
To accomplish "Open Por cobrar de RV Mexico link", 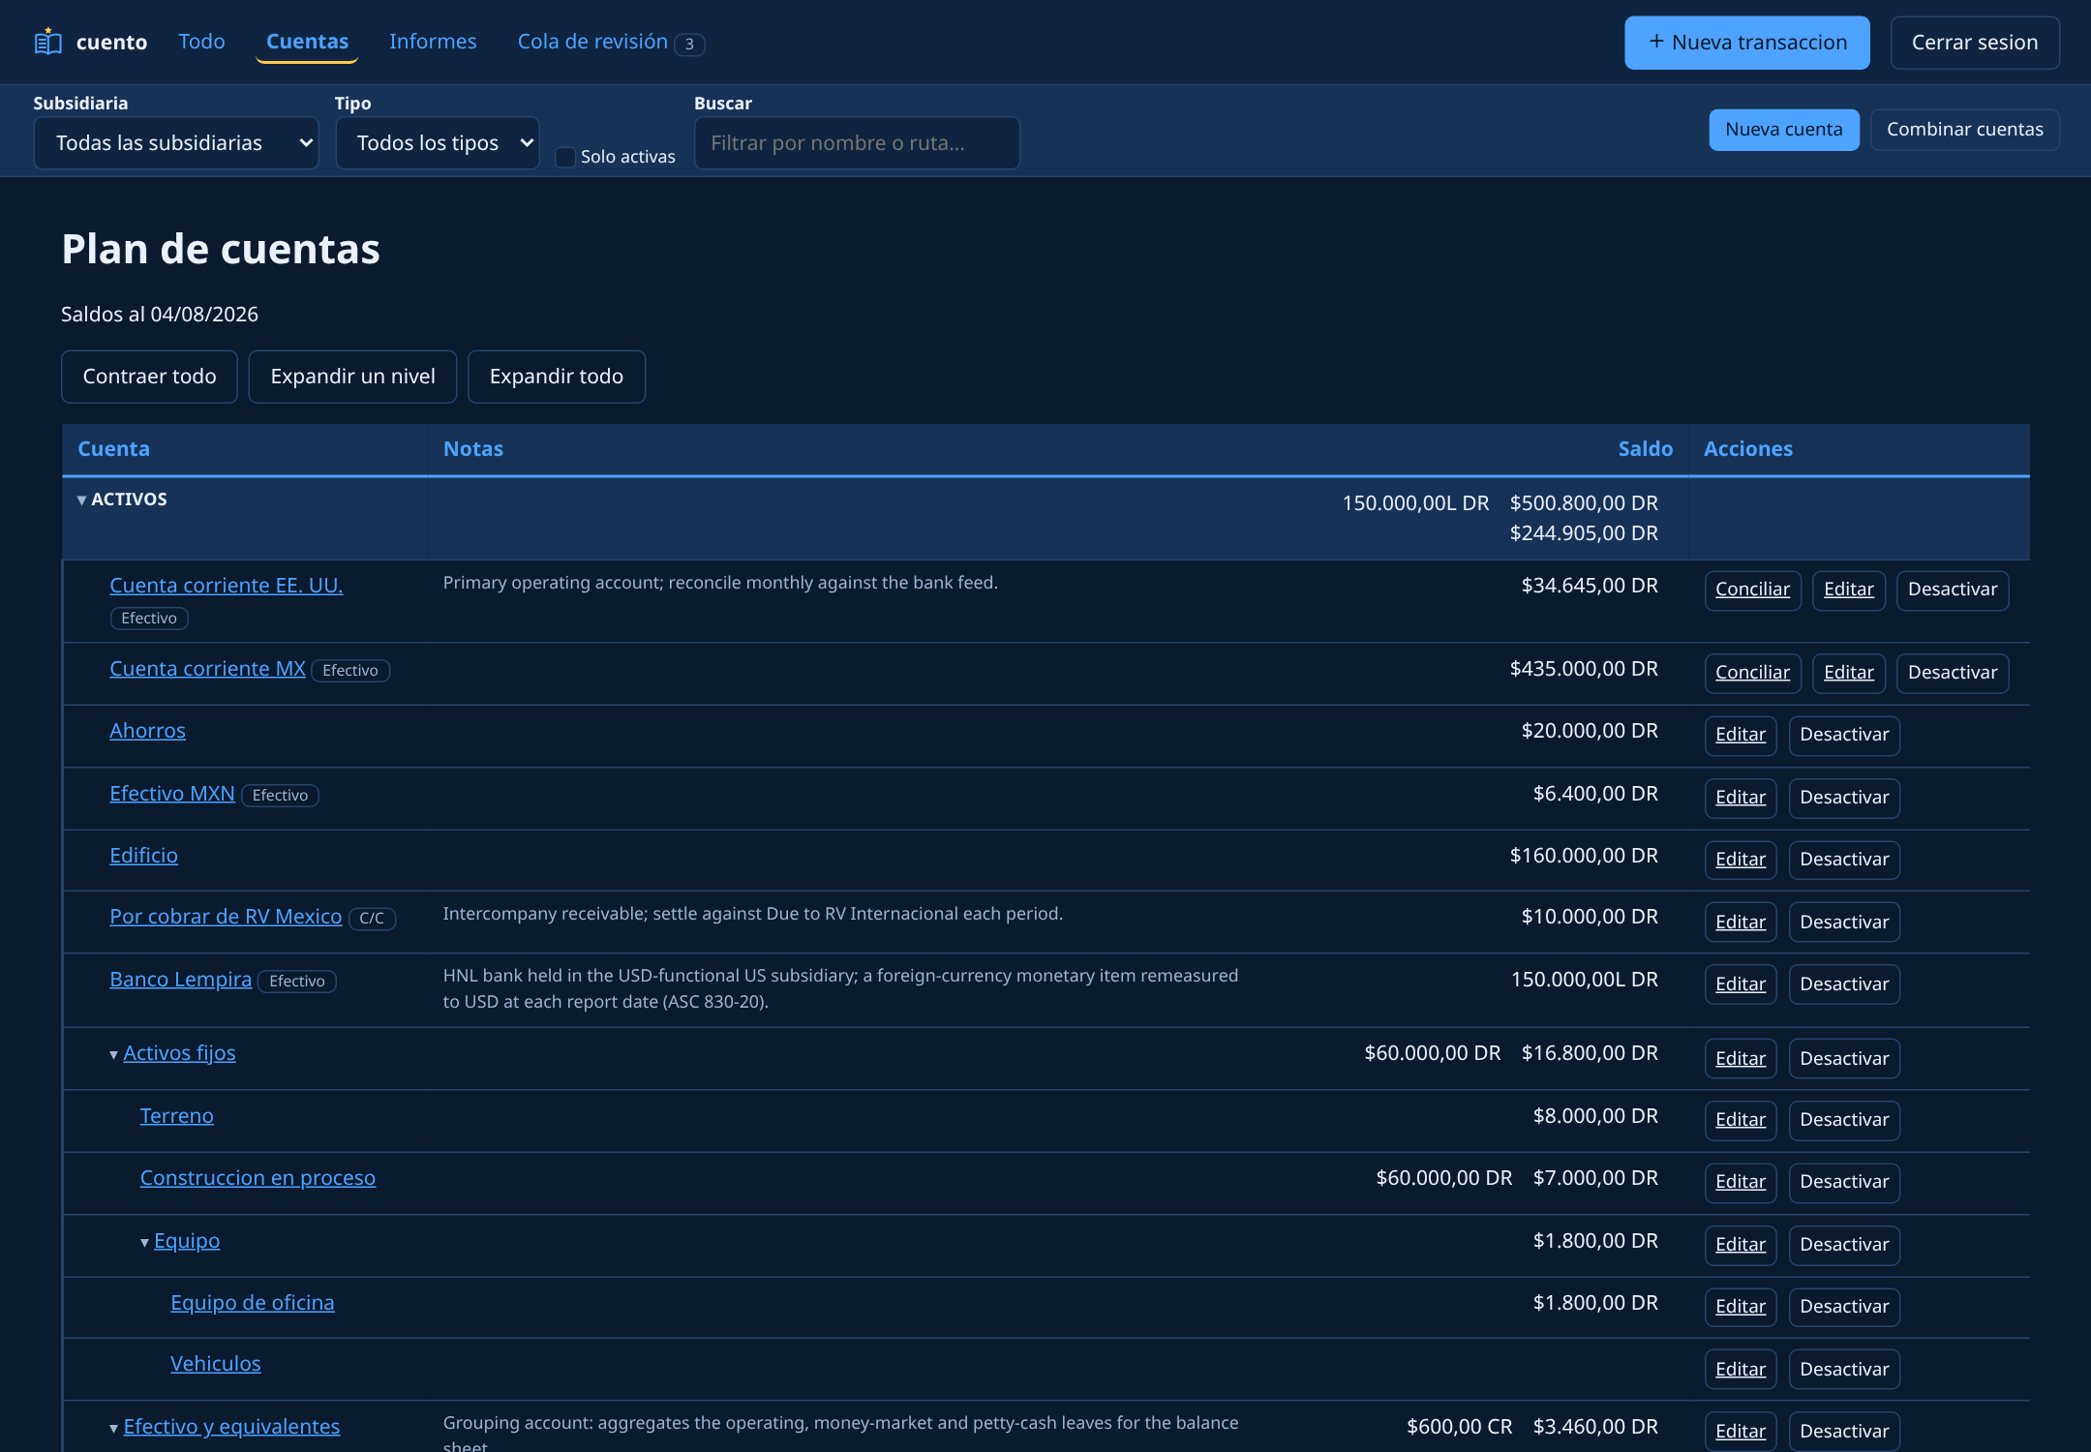I will [226, 917].
